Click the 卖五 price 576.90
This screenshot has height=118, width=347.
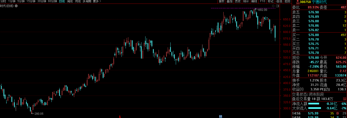[314, 13]
